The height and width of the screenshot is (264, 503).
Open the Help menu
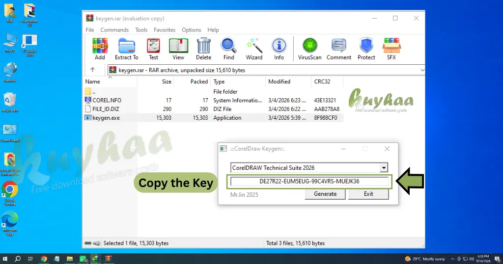[213, 30]
